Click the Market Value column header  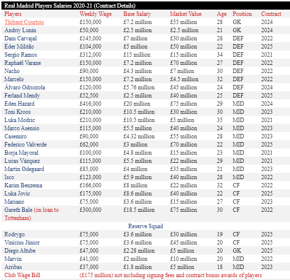[185, 14]
